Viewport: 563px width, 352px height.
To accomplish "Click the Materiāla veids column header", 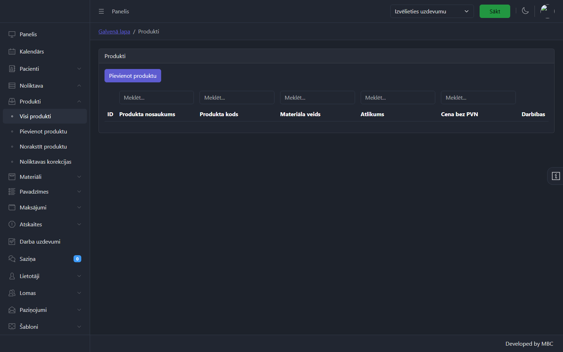I will pos(300,114).
